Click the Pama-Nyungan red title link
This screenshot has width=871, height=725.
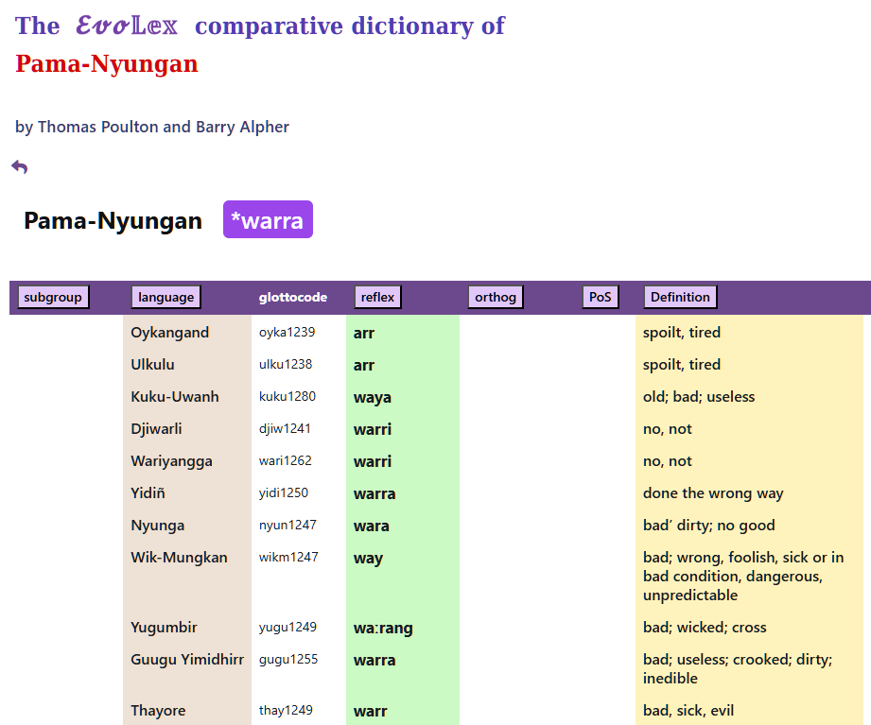point(107,63)
